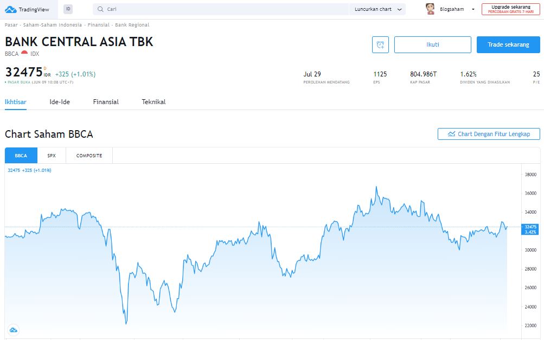Open the Teknikal tab
Viewport: 544px width, 340px height.
tap(153, 102)
